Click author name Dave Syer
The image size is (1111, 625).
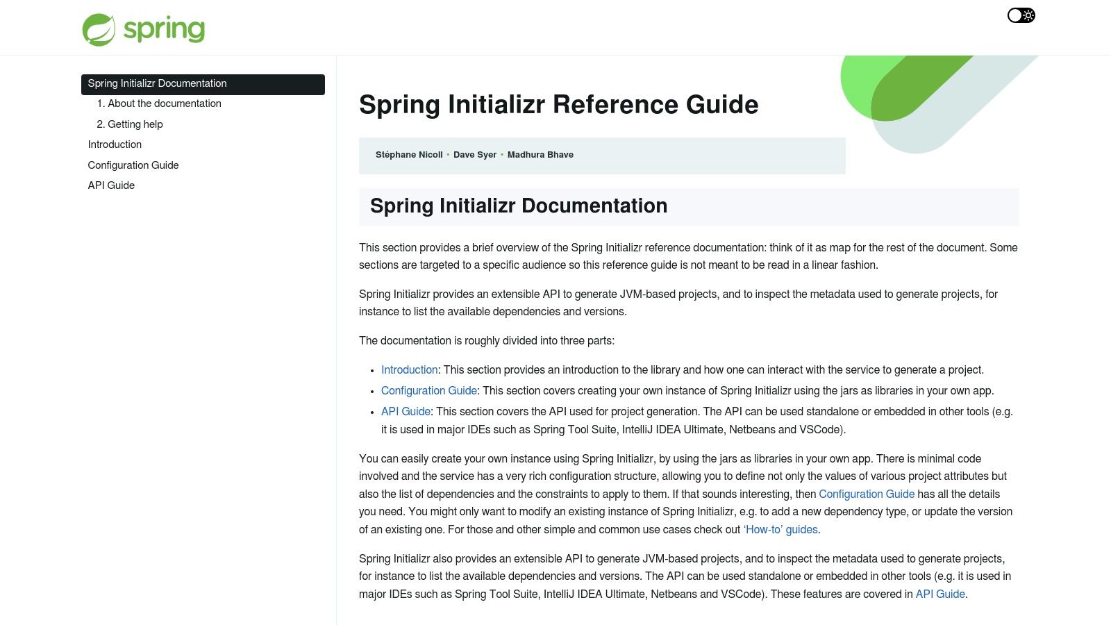click(x=475, y=154)
